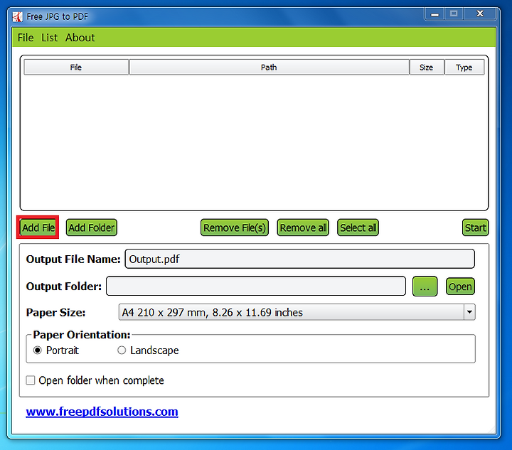This screenshot has height=450, width=512.
Task: Sort list by Path column header
Action: tap(269, 68)
